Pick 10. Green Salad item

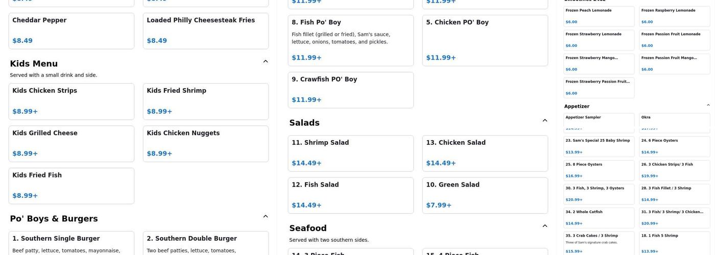tap(485, 195)
